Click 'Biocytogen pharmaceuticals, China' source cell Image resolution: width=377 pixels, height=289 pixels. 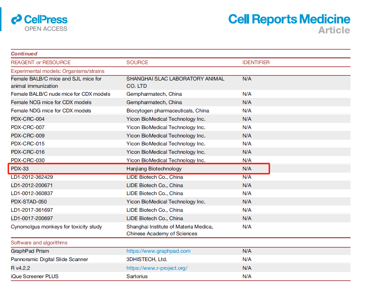(167, 111)
